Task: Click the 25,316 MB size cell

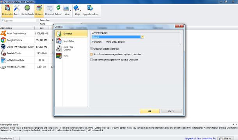Action: point(41,54)
